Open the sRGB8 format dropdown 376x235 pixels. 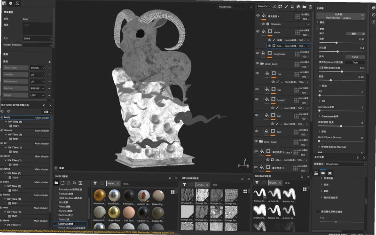click(38, 68)
